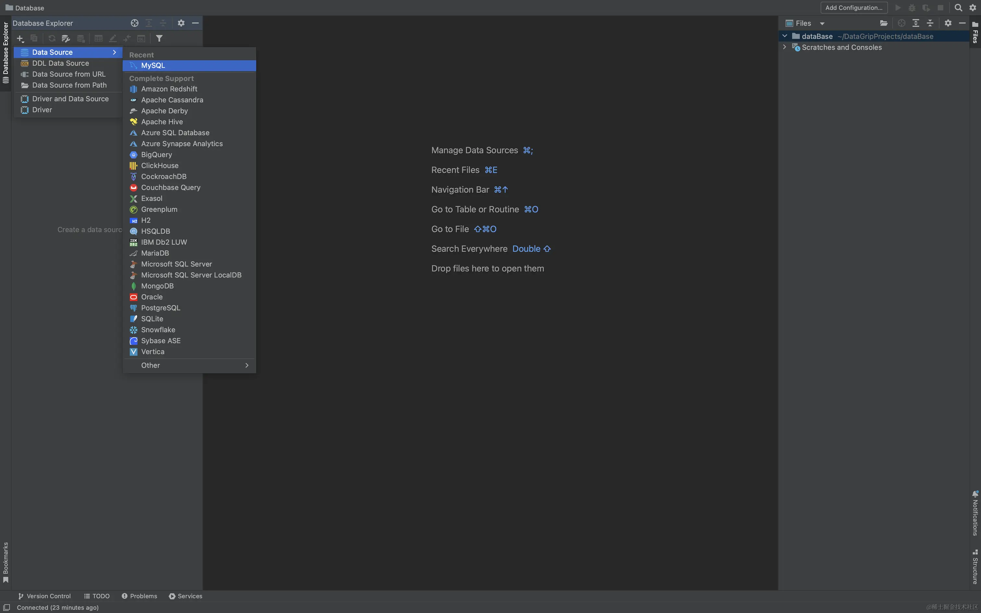Click the Filter funnel icon in Database Explorer

(x=159, y=39)
